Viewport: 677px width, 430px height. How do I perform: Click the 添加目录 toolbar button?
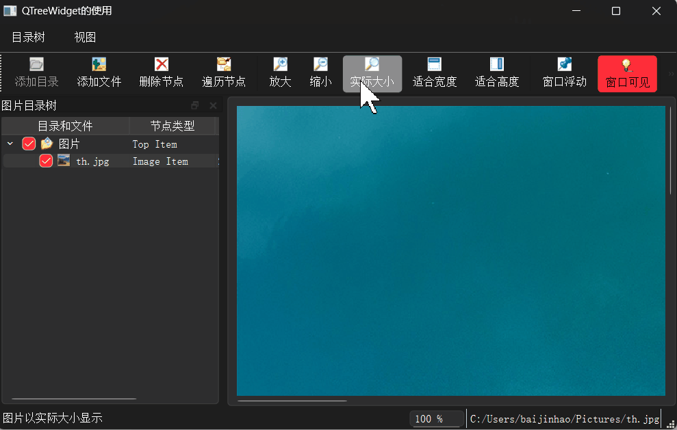coord(36,74)
